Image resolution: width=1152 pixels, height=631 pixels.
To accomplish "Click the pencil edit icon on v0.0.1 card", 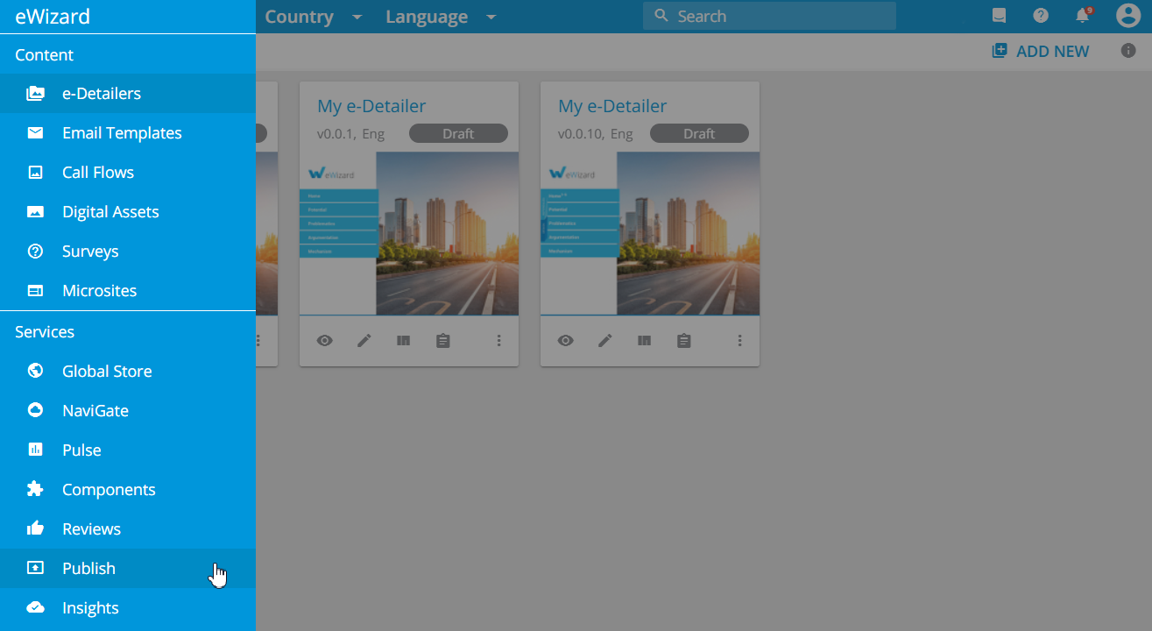I will (x=364, y=341).
